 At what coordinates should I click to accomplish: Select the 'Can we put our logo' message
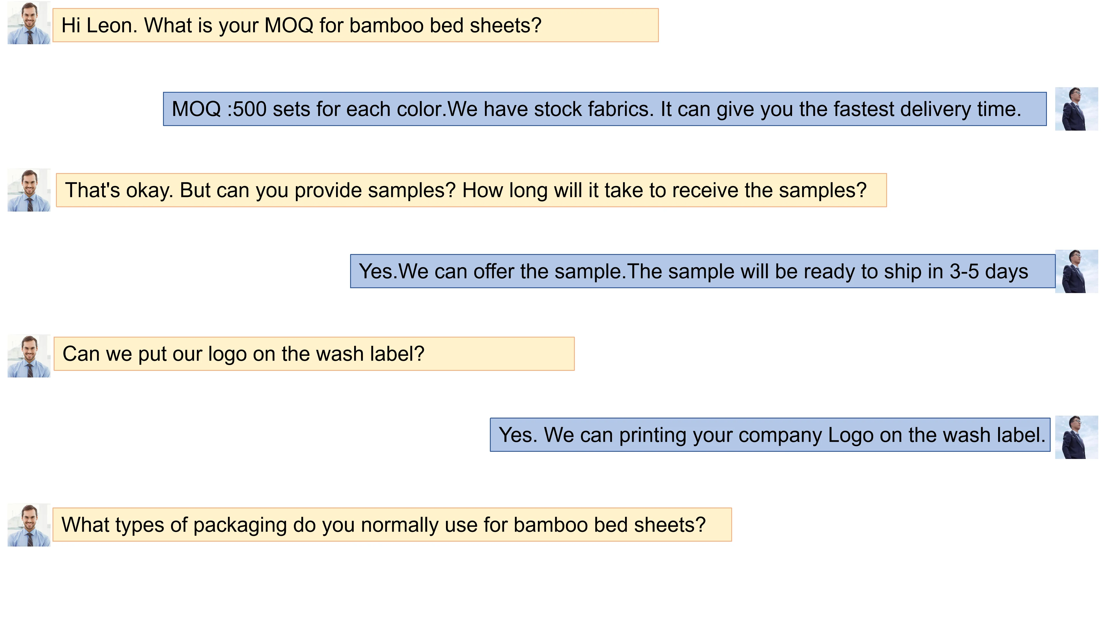pos(314,354)
